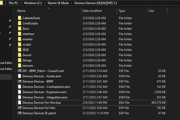
Task: Click 7z icon of Devious Devices - BRRF
Action: coord(20,81)
